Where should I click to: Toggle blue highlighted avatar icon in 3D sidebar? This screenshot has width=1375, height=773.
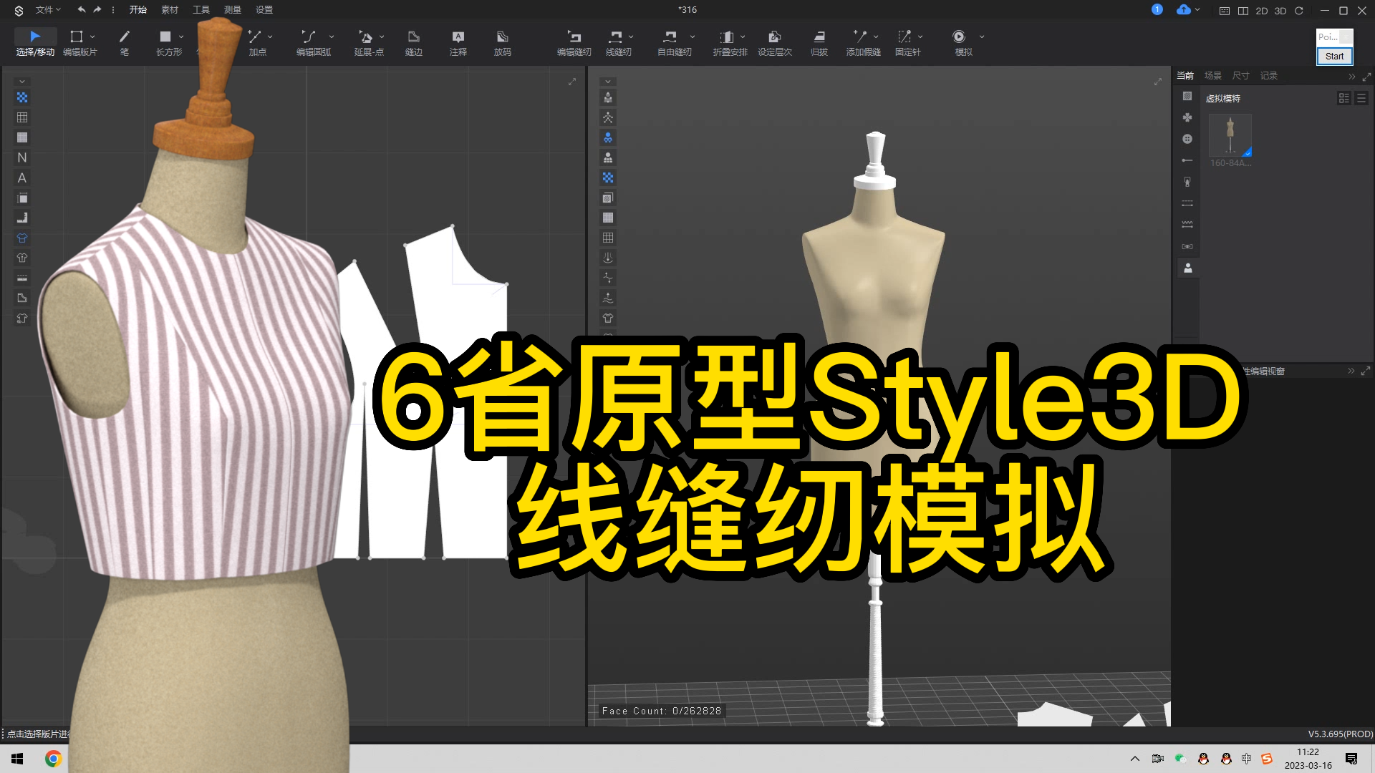[608, 137]
